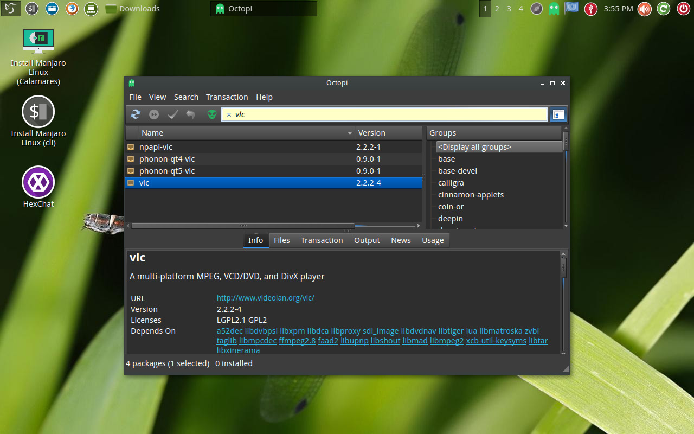694x434 pixels.
Task: Switch to the Transaction tab
Action: [x=322, y=240]
